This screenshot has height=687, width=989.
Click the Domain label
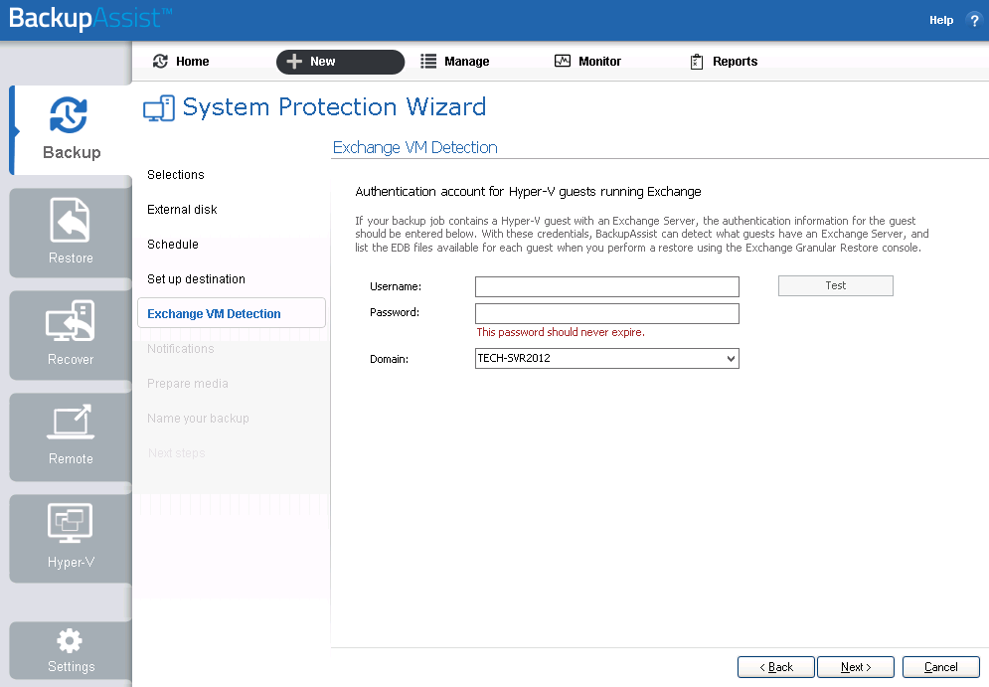[x=389, y=359]
